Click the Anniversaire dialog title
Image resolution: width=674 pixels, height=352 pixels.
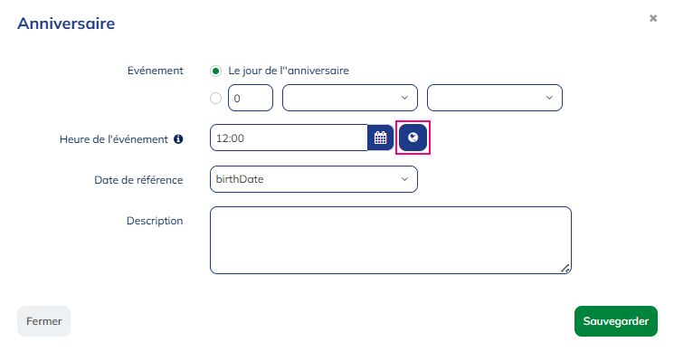[66, 24]
